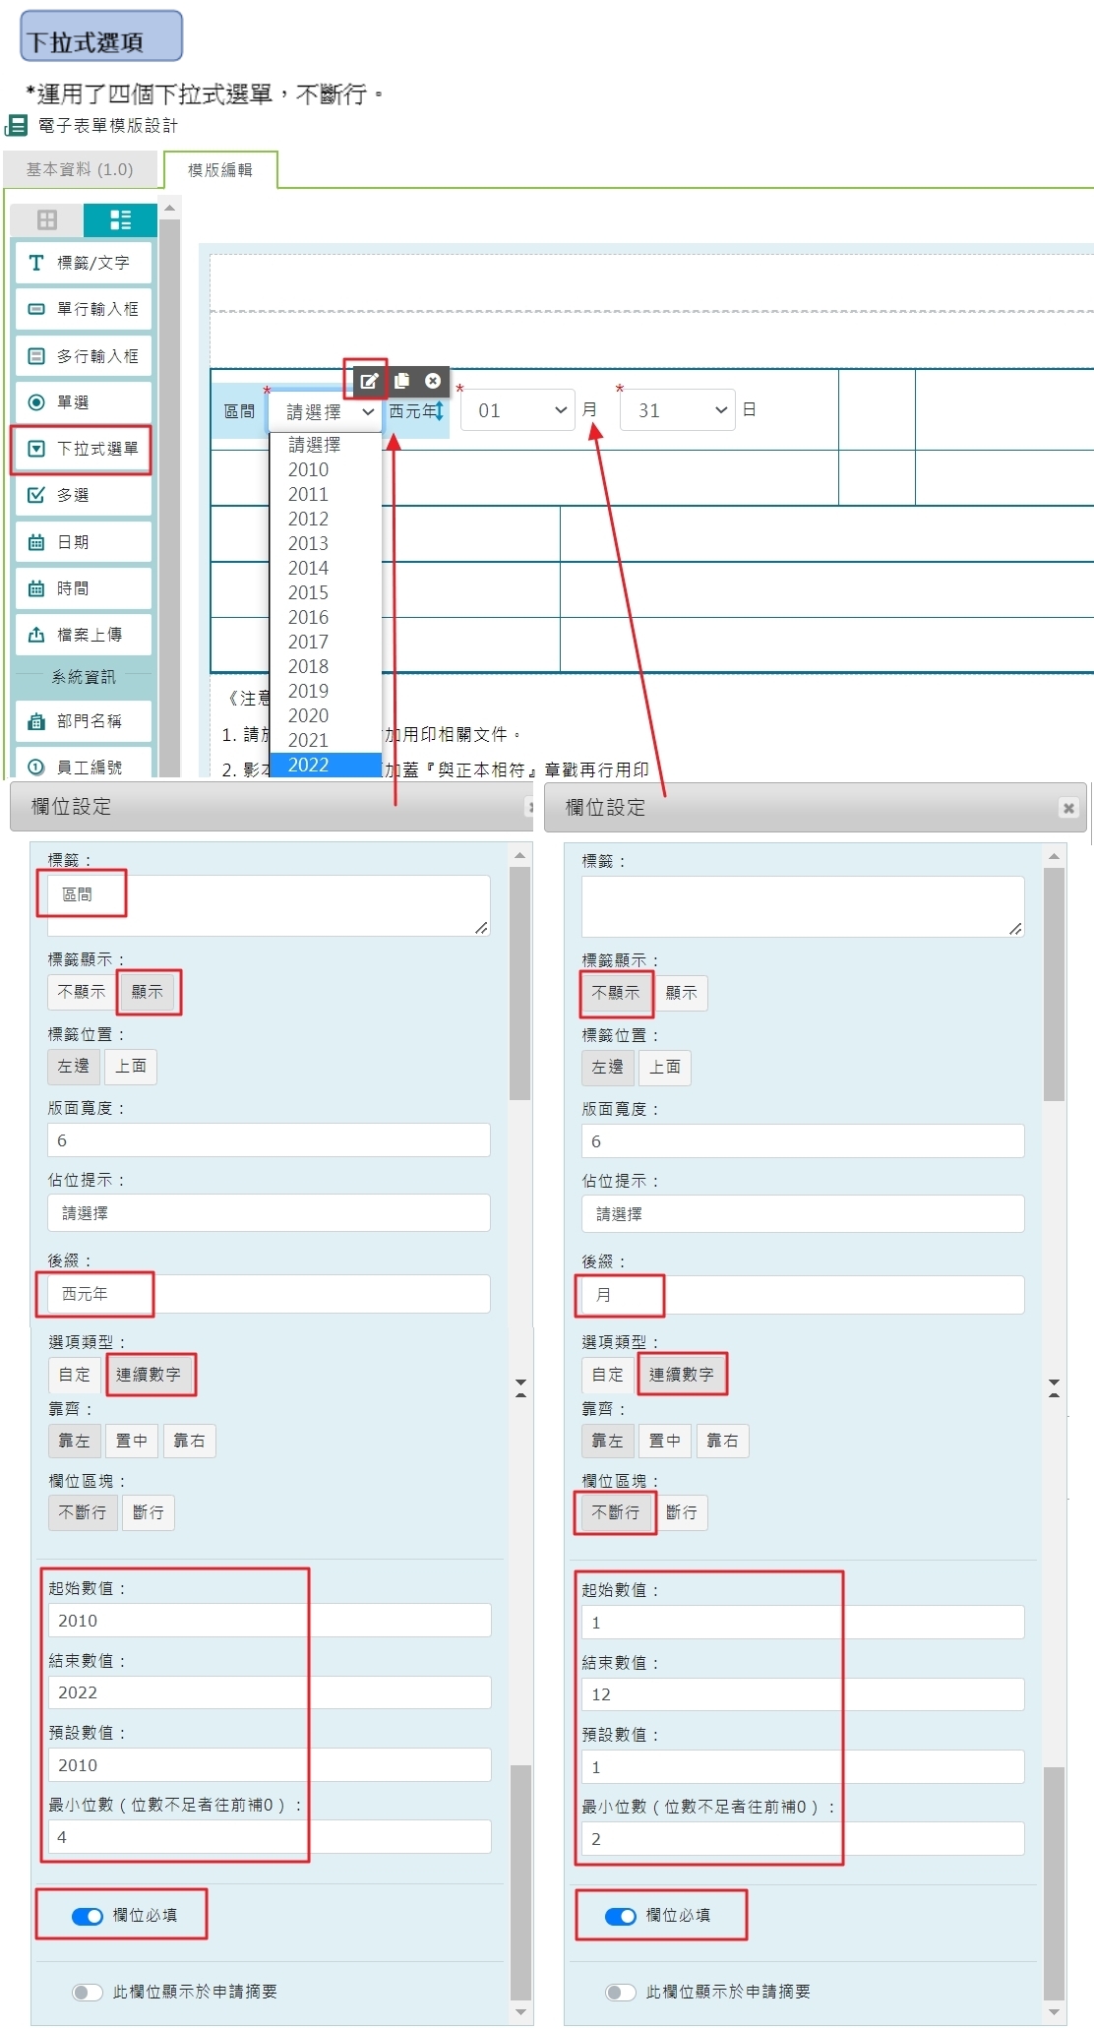Close the right 欄位設定 panel
Viewport: 1094px width, 2028px height.
click(x=1068, y=808)
